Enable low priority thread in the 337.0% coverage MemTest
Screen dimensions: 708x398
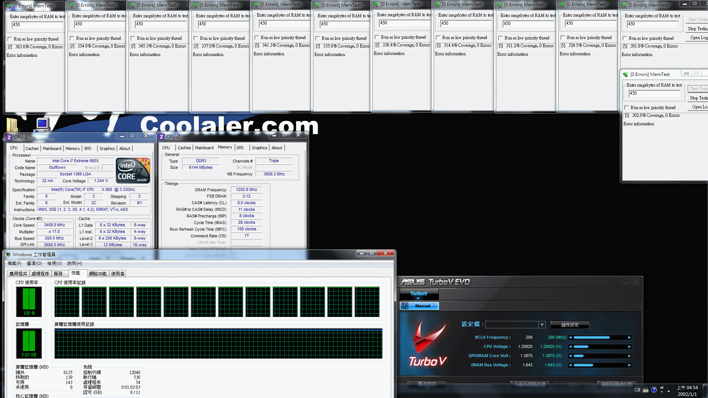(196, 38)
